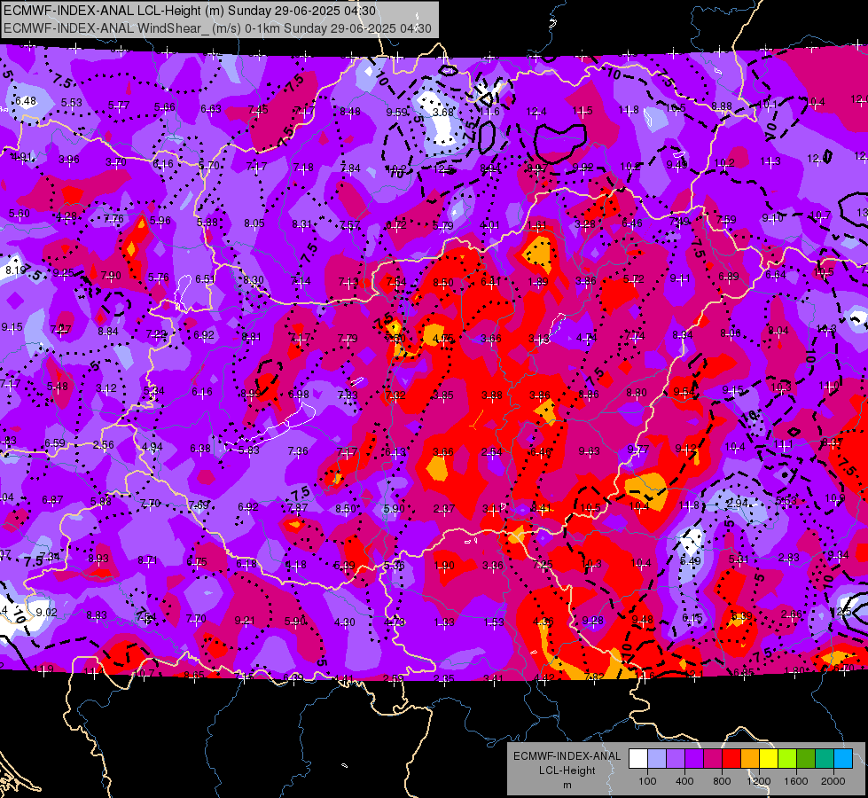Click the LCL-Height title line at top

click(x=190, y=11)
